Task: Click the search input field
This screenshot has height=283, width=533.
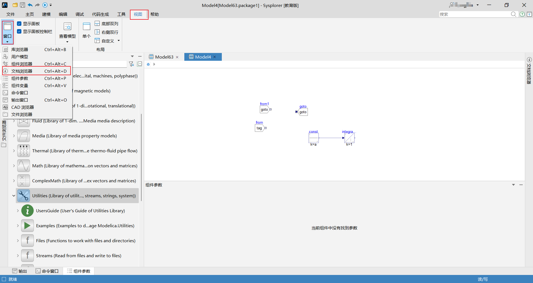Action: tap(475, 14)
